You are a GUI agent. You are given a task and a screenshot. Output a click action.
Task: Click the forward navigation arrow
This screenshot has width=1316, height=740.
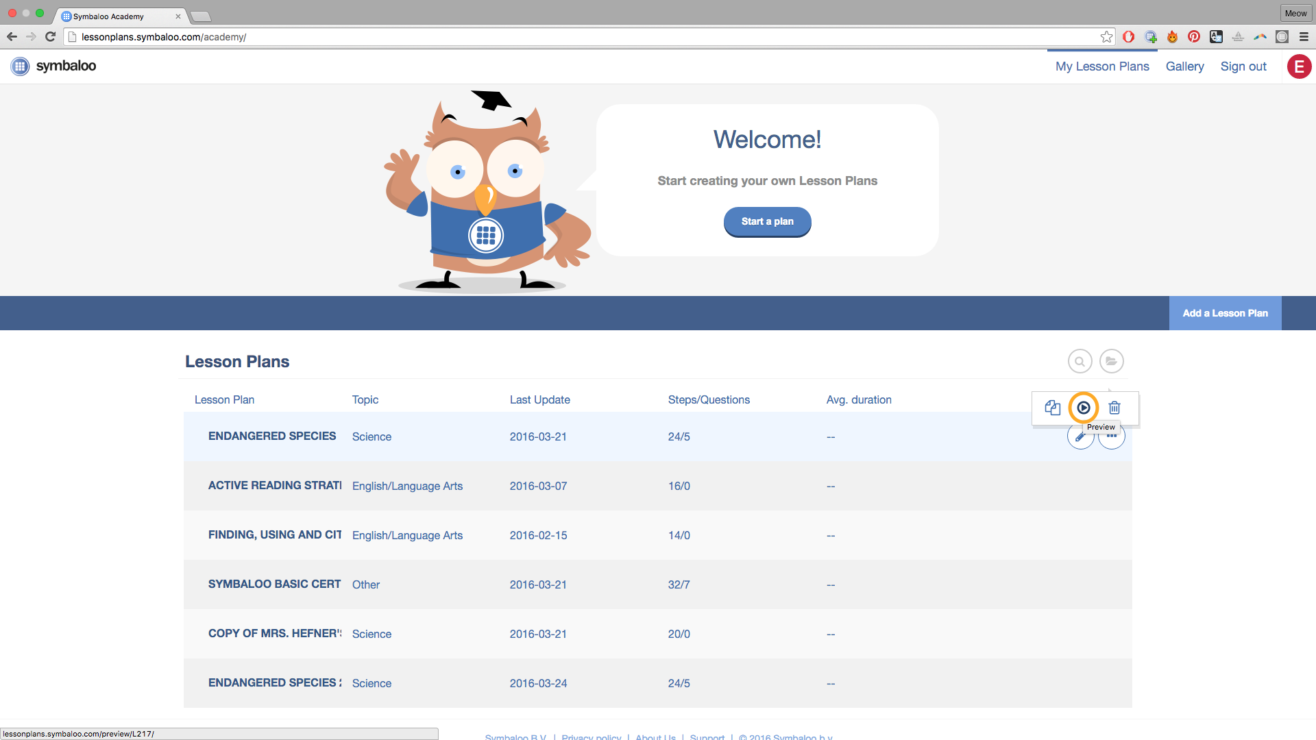coord(31,37)
